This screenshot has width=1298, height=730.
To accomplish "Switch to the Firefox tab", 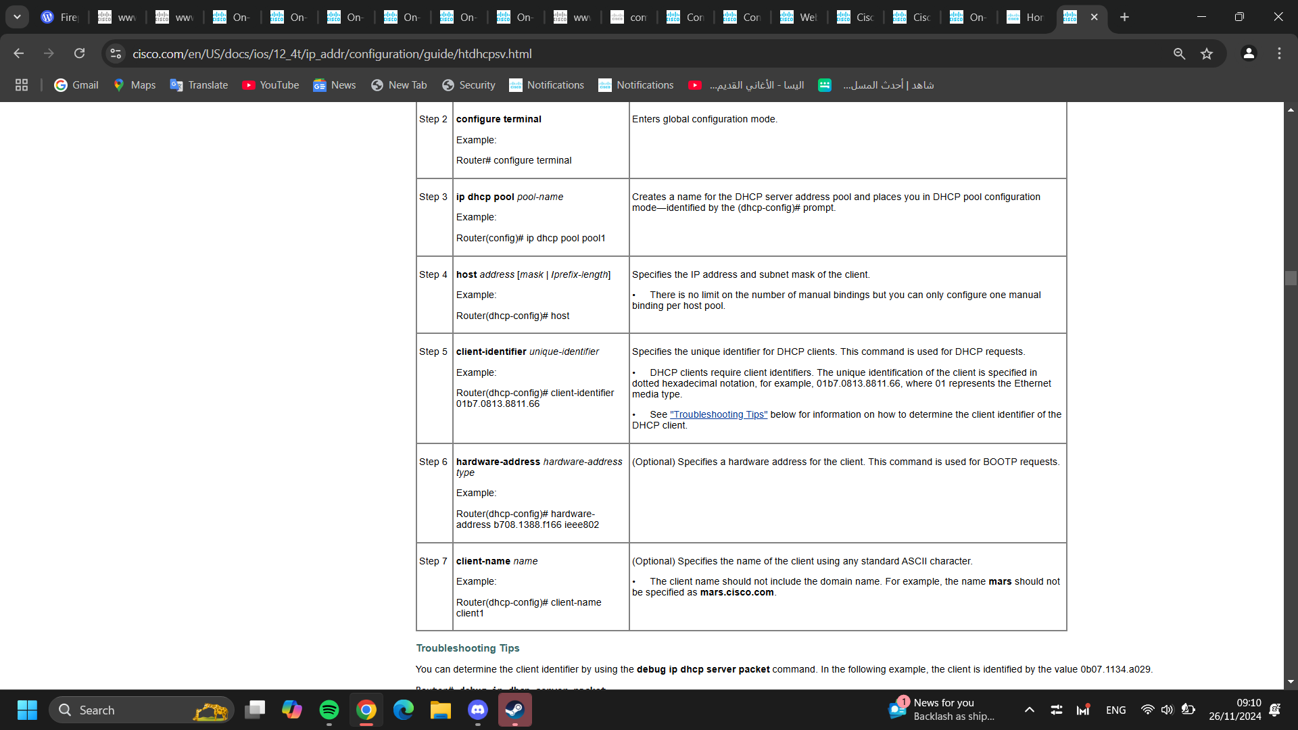I will pos(59,17).
